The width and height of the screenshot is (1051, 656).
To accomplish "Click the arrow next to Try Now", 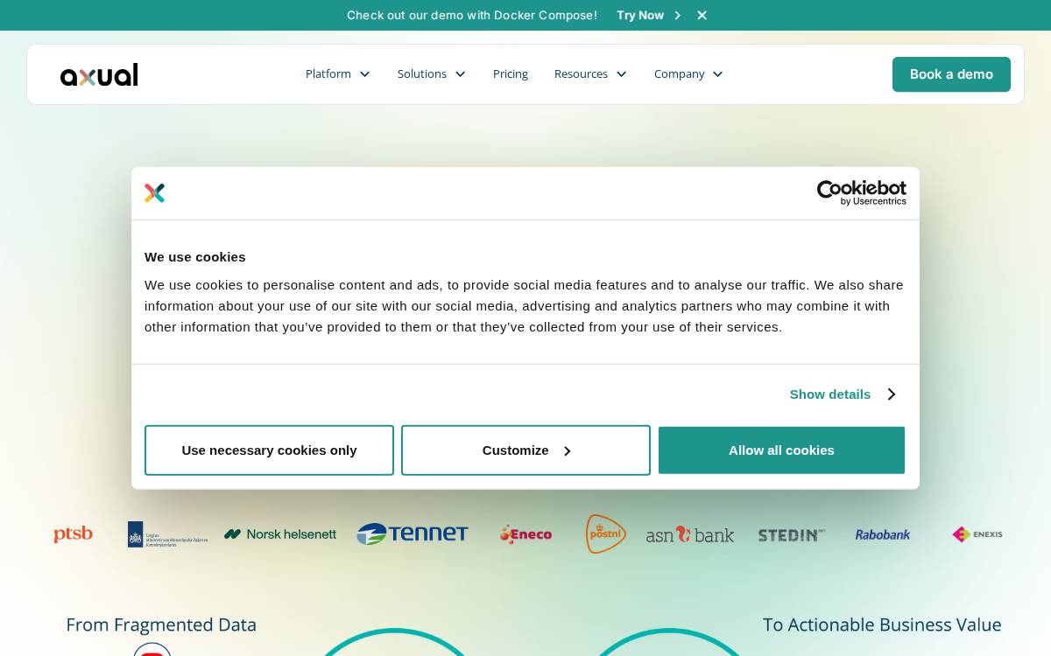I will point(677,15).
